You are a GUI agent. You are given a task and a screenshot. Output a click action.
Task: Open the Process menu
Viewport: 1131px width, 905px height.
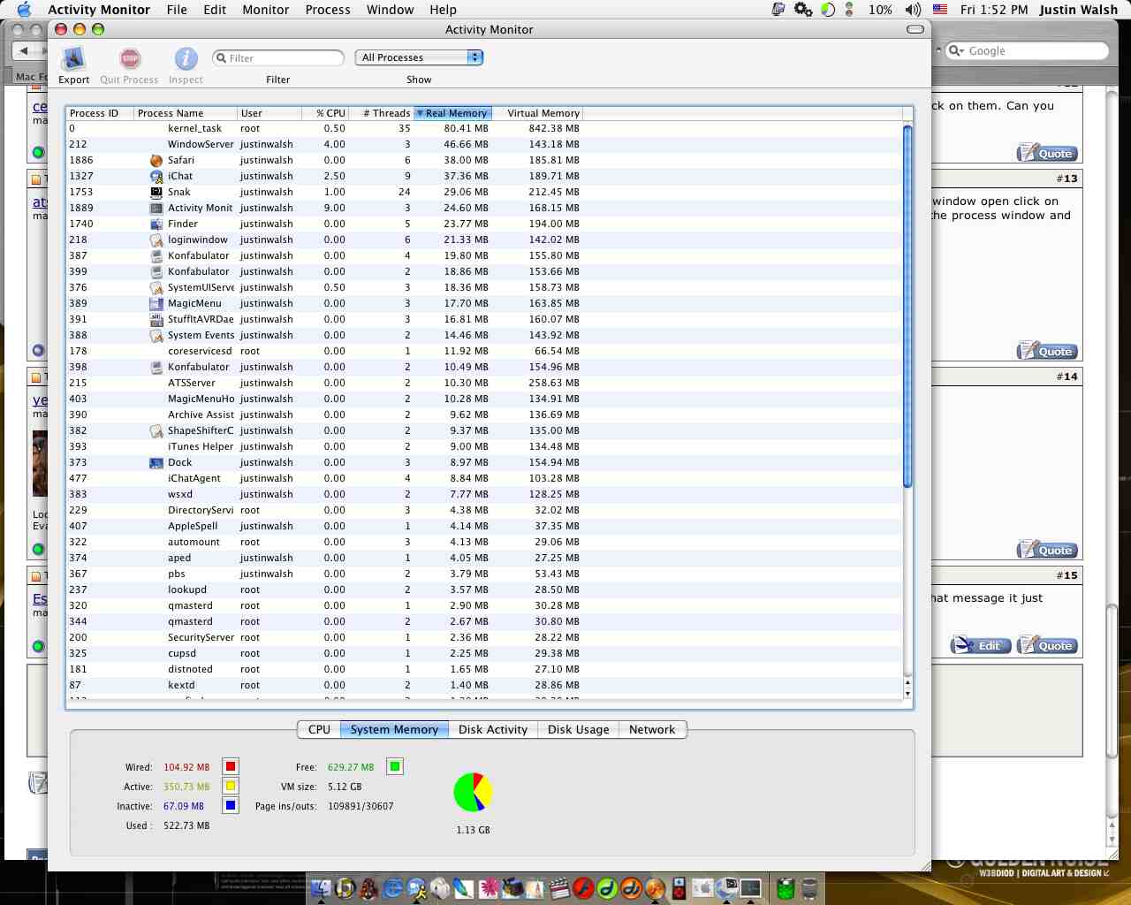click(328, 10)
